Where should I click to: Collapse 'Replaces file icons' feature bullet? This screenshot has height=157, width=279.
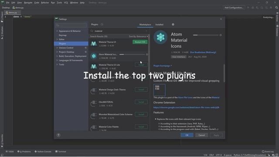tap(156, 119)
